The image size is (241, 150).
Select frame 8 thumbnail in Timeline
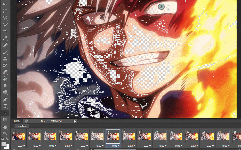pos(129,137)
